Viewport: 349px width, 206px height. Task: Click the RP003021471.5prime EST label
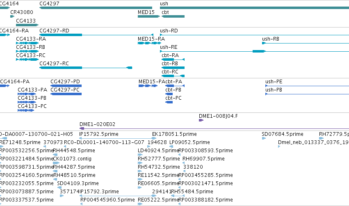pyautogui.click(x=205, y=184)
